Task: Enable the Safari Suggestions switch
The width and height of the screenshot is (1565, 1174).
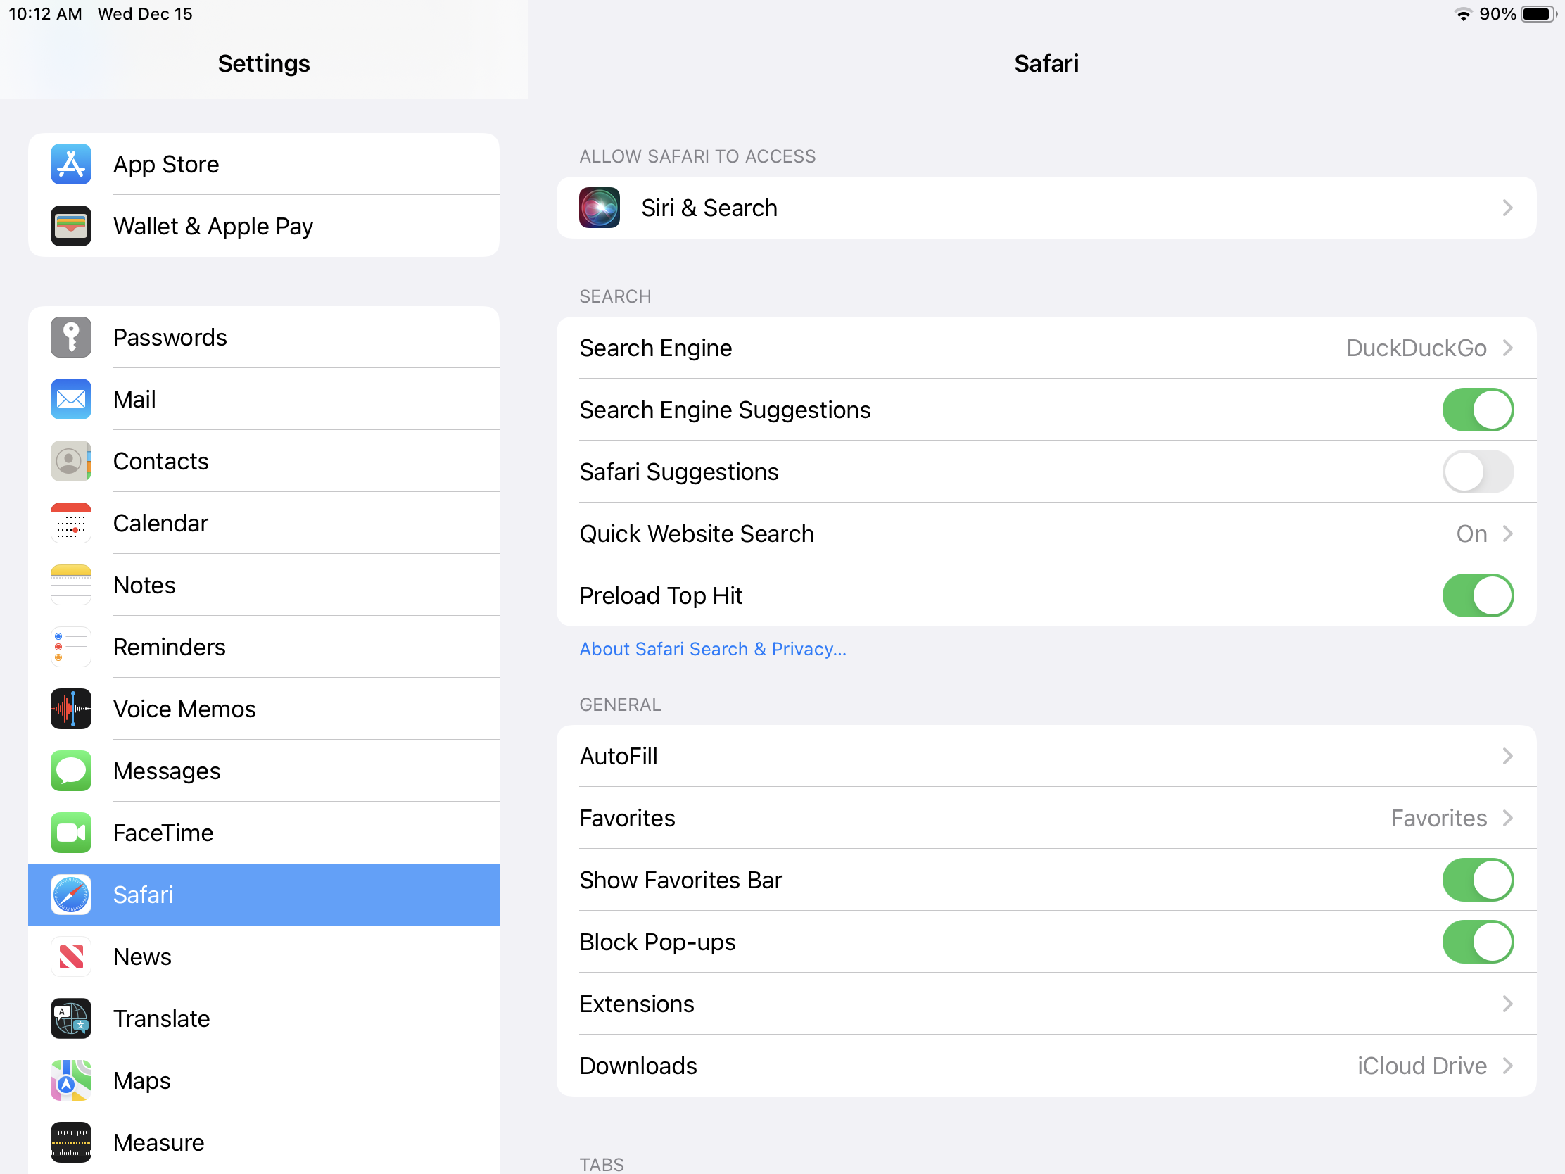Action: [1477, 472]
